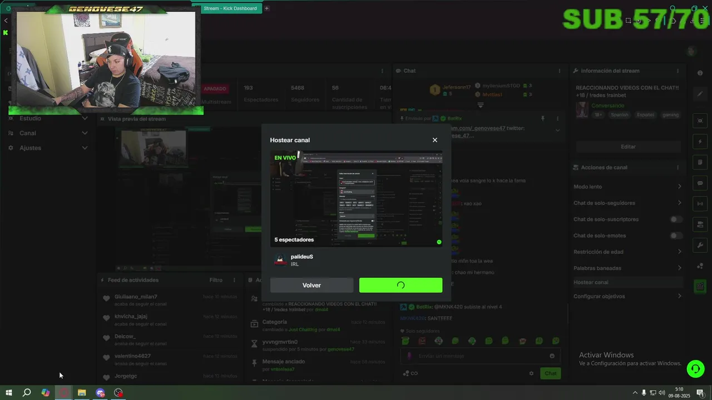Toggle Chat de solo-suscriptores switch
This screenshot has height=400, width=712.
(x=676, y=219)
